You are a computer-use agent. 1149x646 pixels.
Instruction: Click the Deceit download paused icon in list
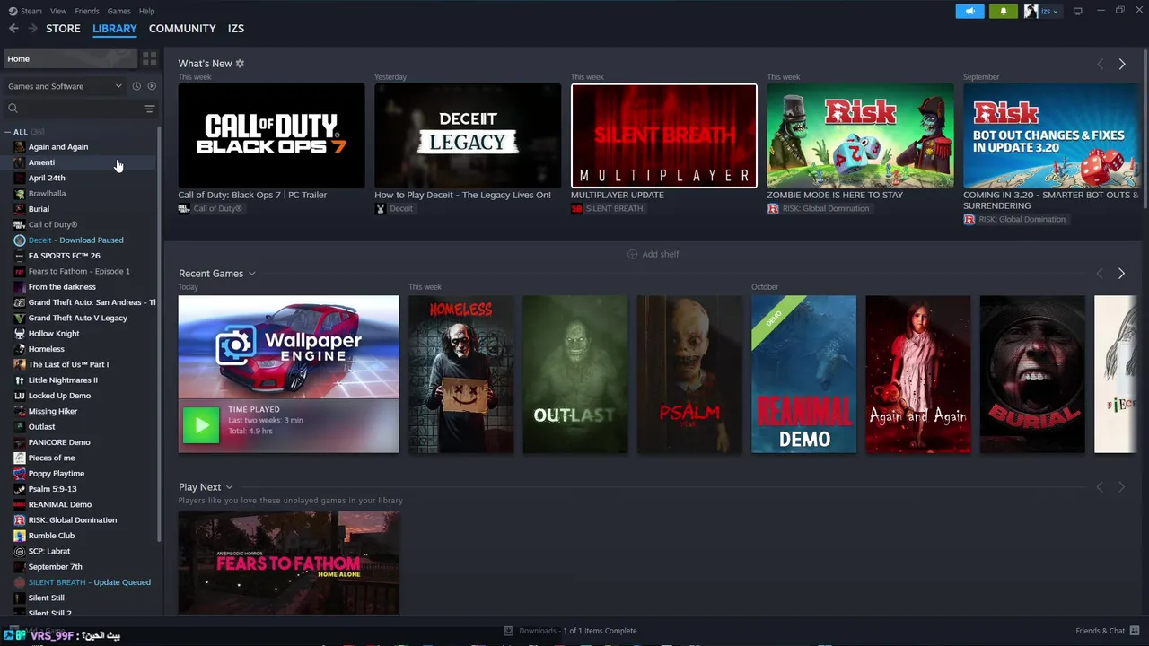click(20, 240)
